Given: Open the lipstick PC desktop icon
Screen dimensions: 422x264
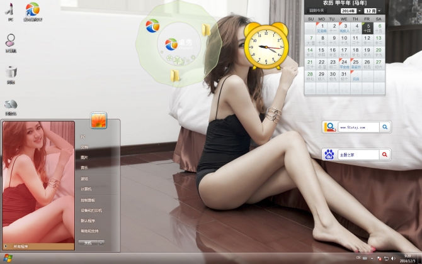Looking at the screenshot, I should [10, 12].
